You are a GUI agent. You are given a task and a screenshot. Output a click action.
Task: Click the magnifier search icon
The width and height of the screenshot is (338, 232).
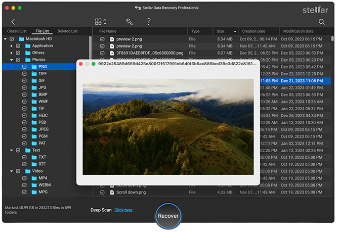(x=322, y=22)
